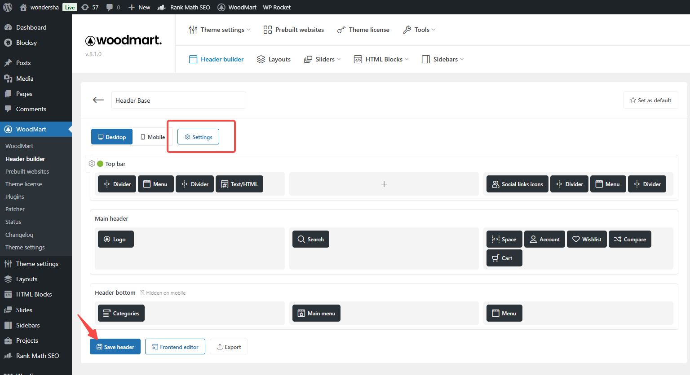
Task: Switch to Desktop header view
Action: pos(112,137)
